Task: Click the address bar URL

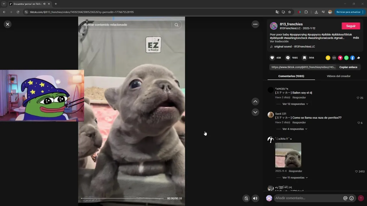Action: tap(82, 12)
